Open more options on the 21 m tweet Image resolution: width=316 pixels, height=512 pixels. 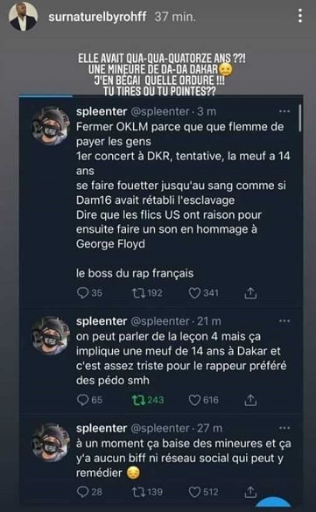click(284, 321)
